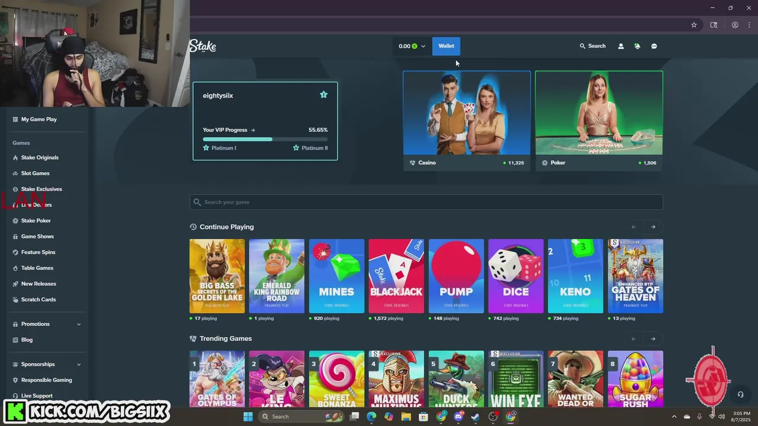The width and height of the screenshot is (758, 426).
Task: Open Live Support in the sidebar
Action: click(37, 396)
